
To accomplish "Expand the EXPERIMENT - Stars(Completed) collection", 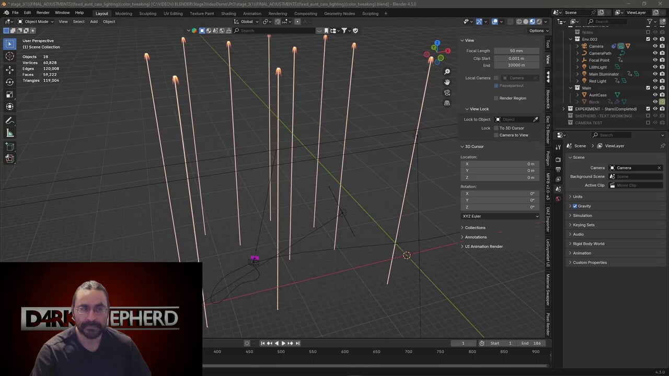I will pyautogui.click(x=564, y=109).
